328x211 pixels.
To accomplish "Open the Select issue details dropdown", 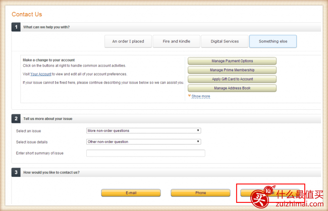I will point(143,142).
